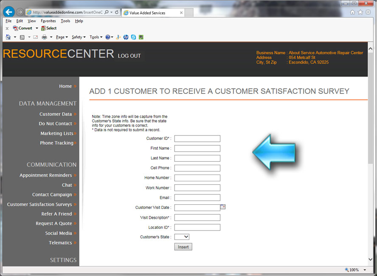377x276 pixels.
Task: Click the gear settings icon in browser
Action: click(x=368, y=12)
